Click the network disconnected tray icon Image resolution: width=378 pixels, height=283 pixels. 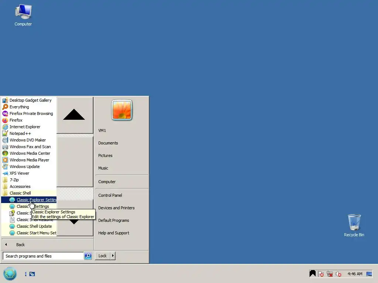[x=330, y=274]
